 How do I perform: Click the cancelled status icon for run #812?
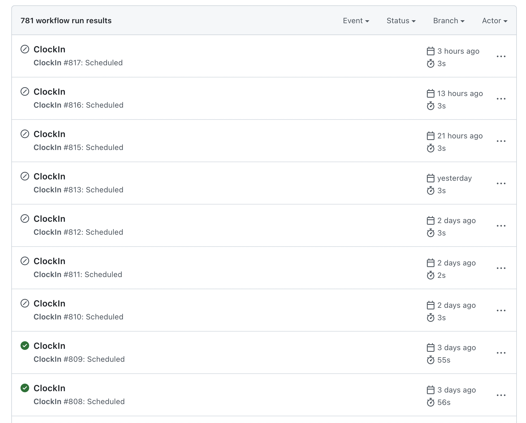coord(25,219)
